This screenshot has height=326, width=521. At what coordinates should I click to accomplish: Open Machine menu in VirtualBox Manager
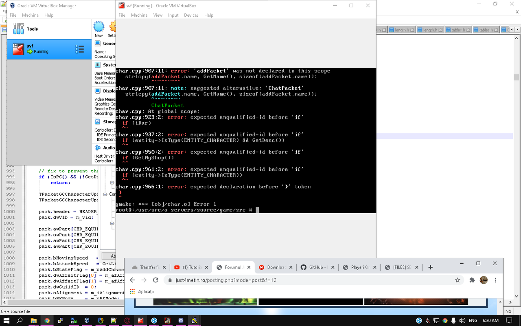(30, 15)
